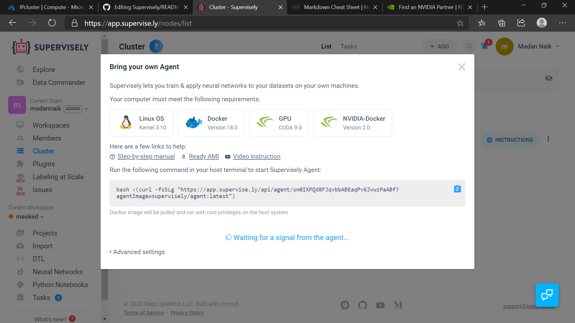Open Neural Networks page
Image resolution: width=575 pixels, height=323 pixels.
(57, 271)
